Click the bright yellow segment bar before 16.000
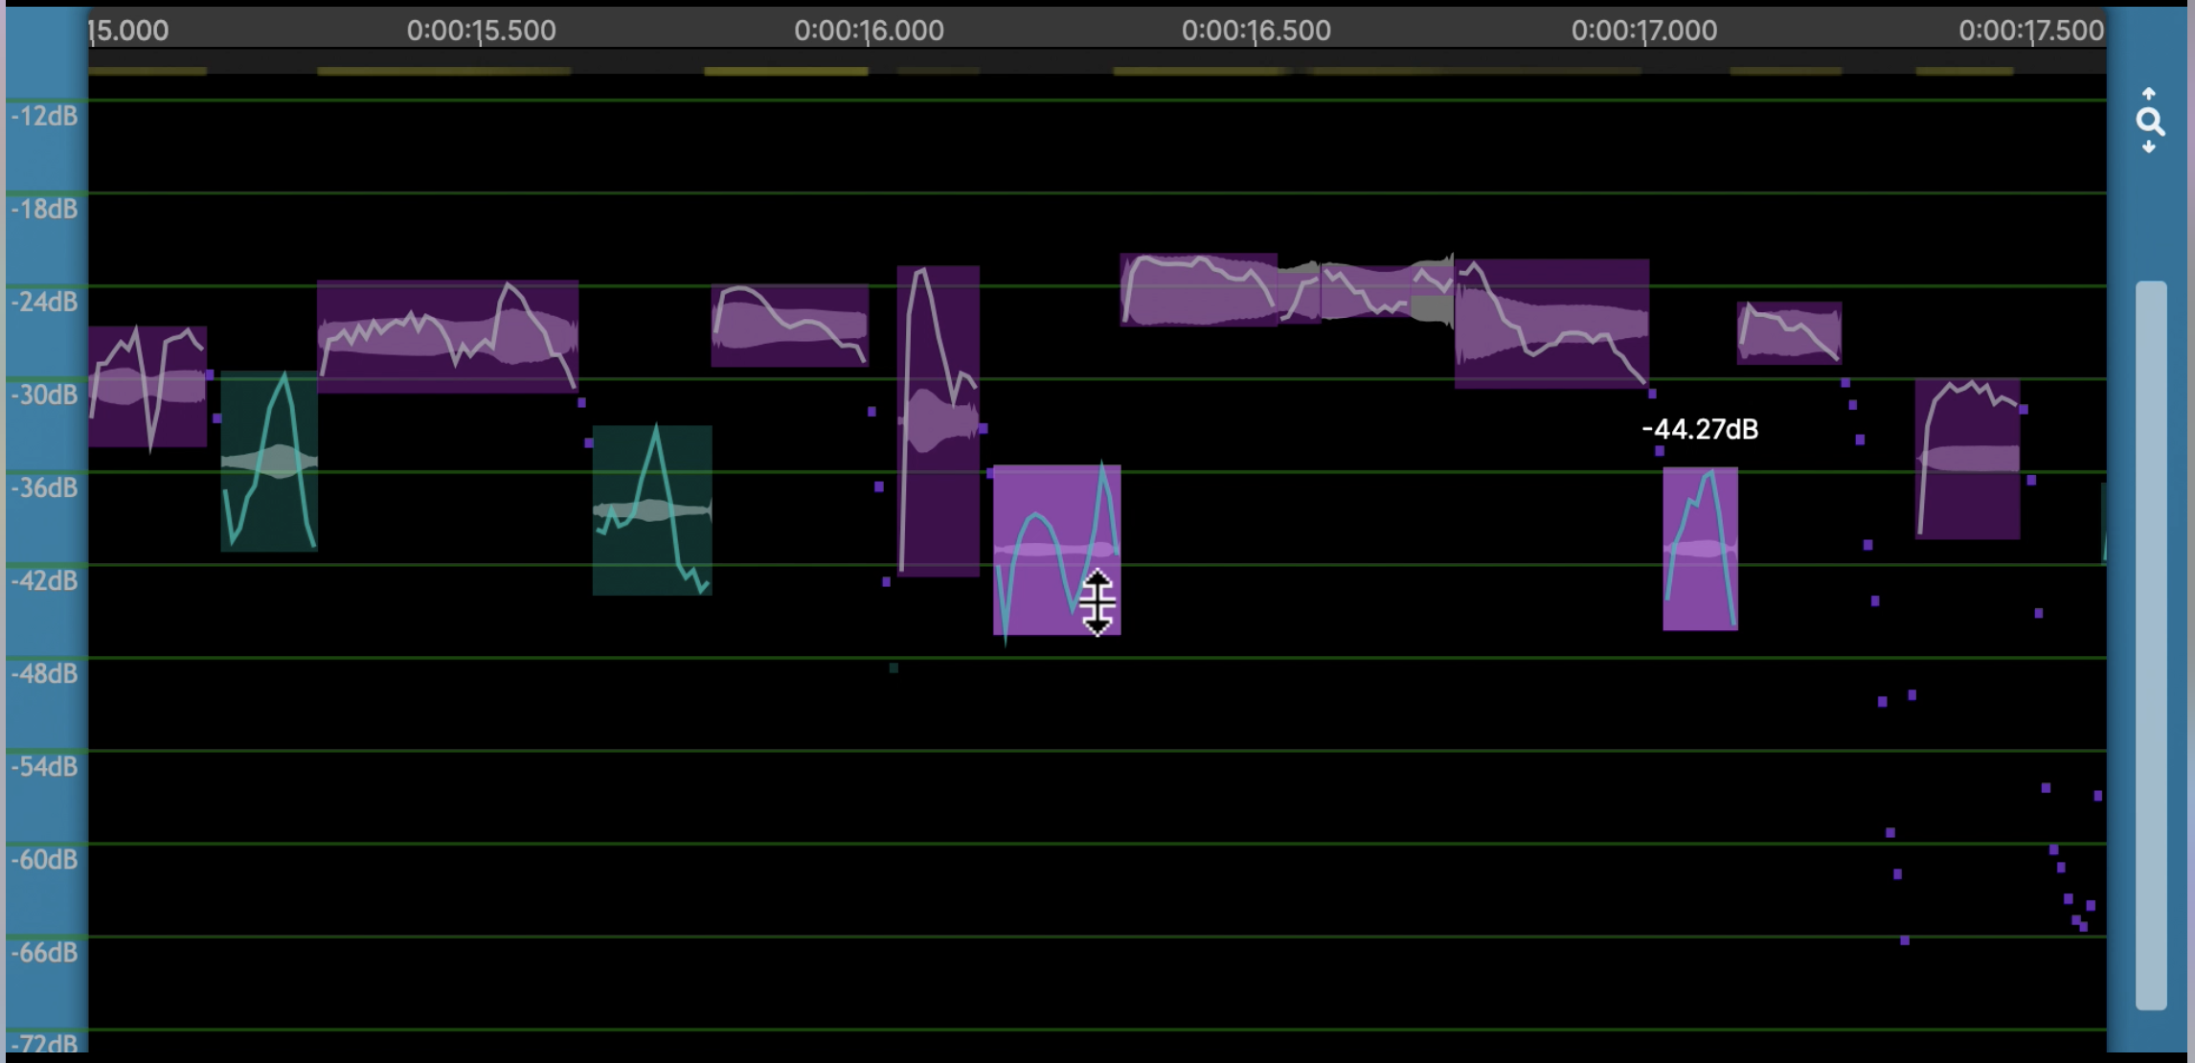This screenshot has height=1063, width=2195. (785, 71)
